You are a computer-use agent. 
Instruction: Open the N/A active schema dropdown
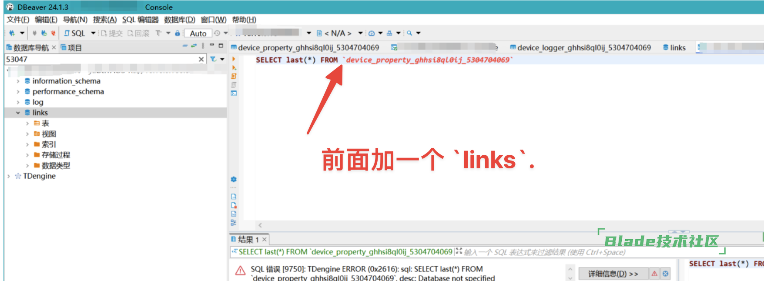[x=338, y=33]
